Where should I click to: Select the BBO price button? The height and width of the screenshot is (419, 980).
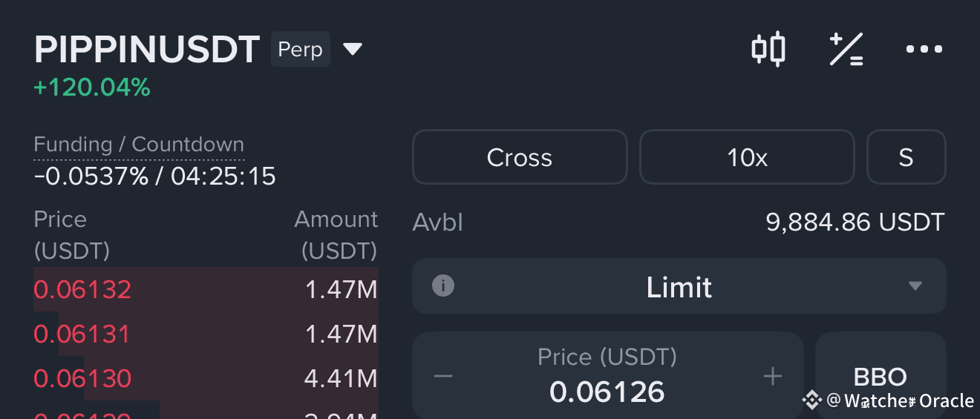click(x=881, y=377)
